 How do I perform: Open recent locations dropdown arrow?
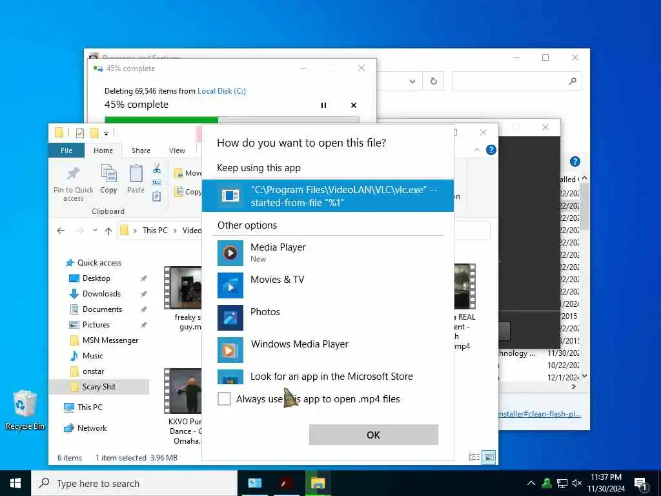pyautogui.click(x=96, y=231)
